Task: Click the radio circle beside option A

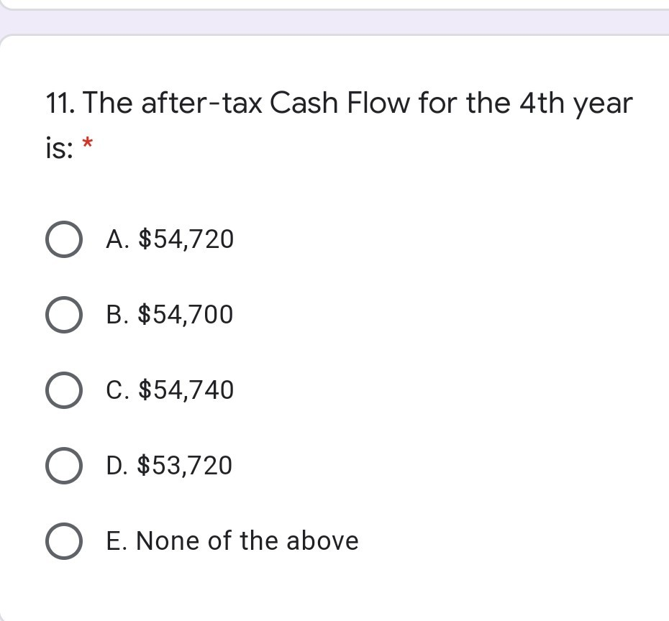Action: [63, 239]
